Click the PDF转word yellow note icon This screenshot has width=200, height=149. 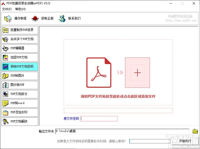tap(5, 103)
